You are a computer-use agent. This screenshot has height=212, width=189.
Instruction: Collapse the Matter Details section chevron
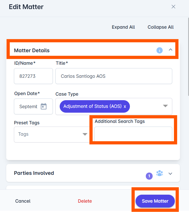[171, 50]
